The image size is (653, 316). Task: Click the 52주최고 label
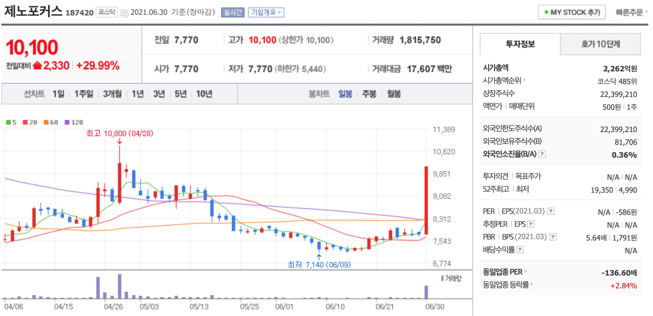pos(496,189)
